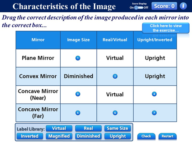Click drop marker 3 in Concave Near row

click(x=78, y=94)
